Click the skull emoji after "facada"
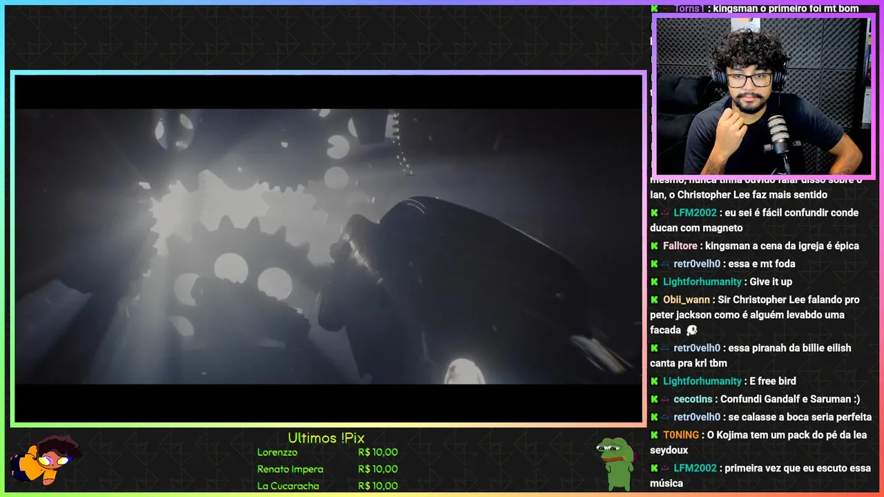 (x=691, y=331)
